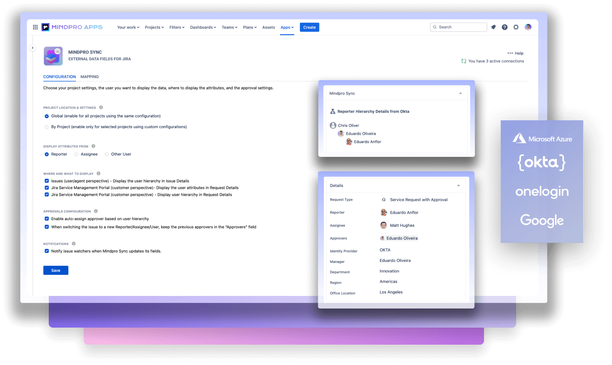Screen dimensions: 612x365
Task: Click the Innovation department value
Action: coord(389,271)
